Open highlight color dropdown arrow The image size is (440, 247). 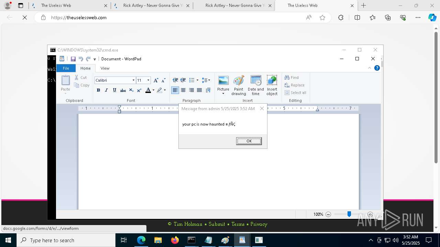point(165,90)
